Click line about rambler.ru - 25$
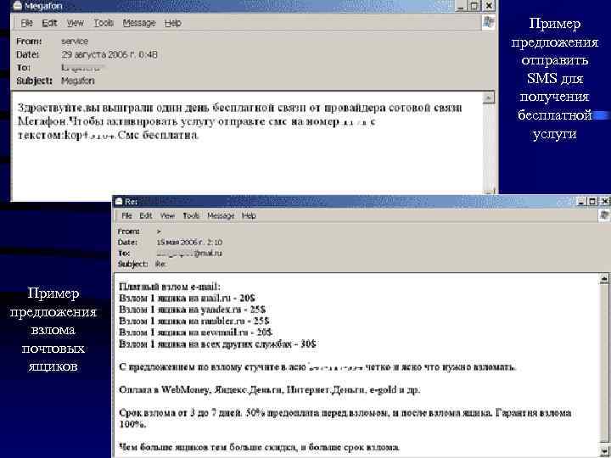Viewport: 611px width, 458px height. (x=193, y=321)
